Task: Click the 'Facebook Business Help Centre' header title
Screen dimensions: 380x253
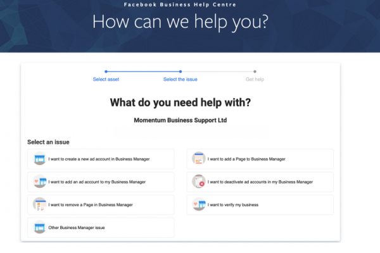Action: tap(180, 4)
